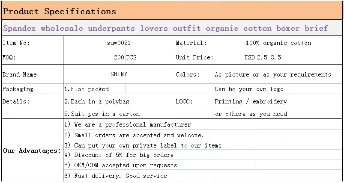Click the Unit Price label cell

tap(194, 57)
